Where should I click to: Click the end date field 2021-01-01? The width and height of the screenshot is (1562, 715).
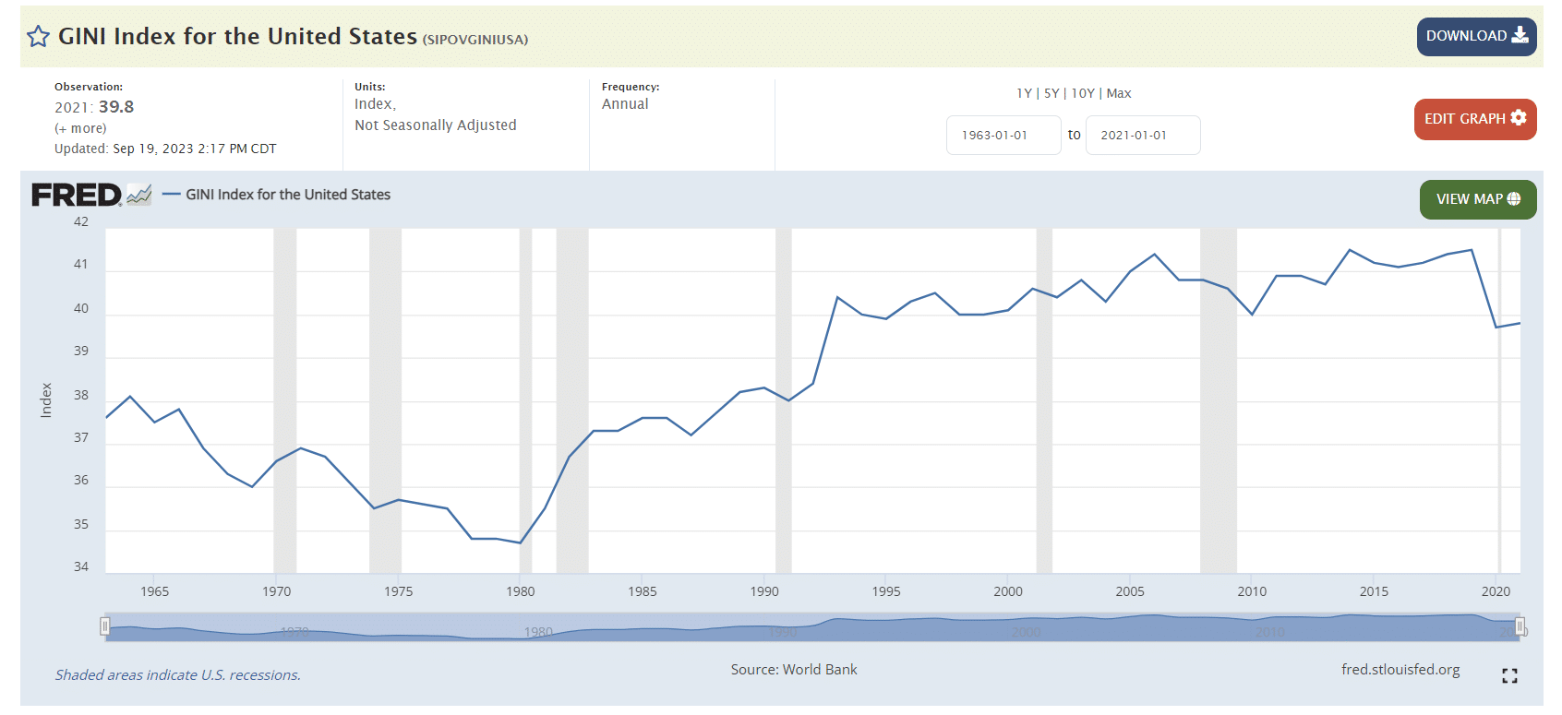[1142, 136]
